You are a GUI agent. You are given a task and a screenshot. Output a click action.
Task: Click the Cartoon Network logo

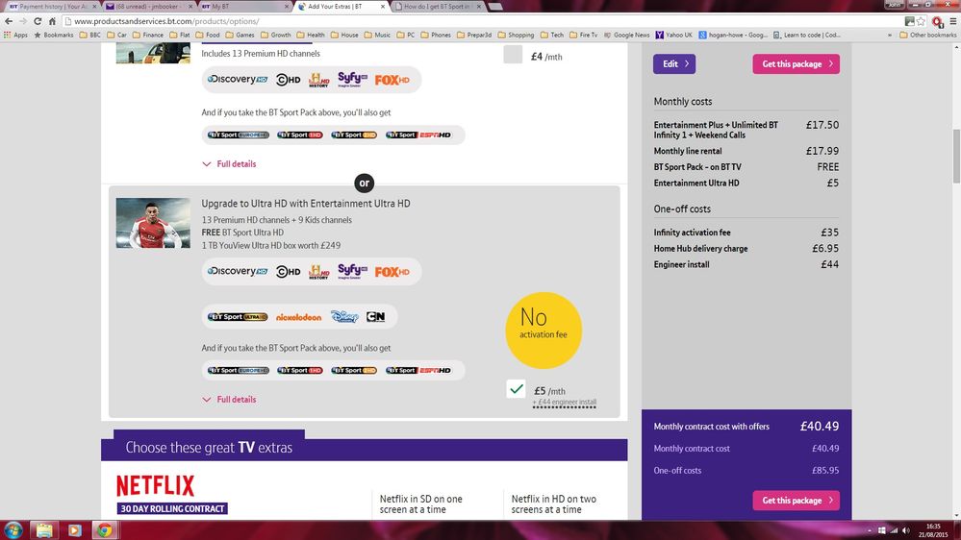coord(376,316)
